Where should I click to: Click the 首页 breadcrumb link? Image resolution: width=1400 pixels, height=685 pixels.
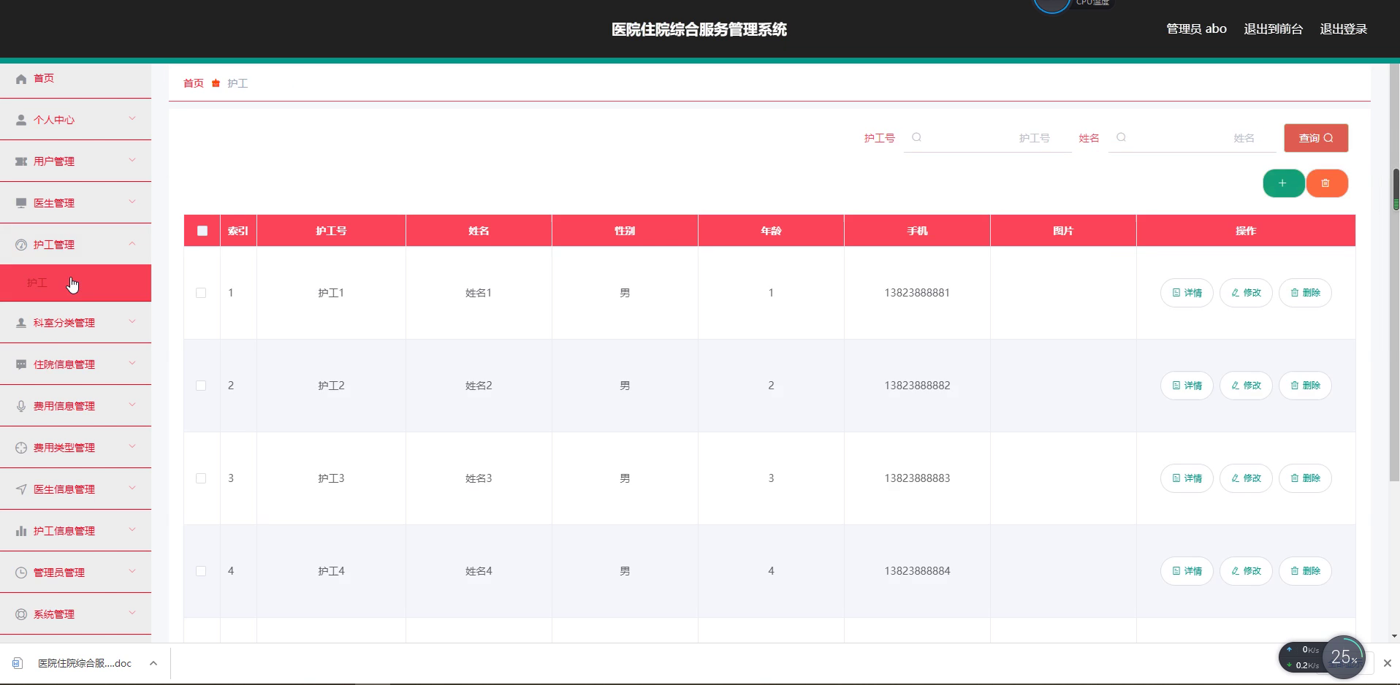[194, 83]
